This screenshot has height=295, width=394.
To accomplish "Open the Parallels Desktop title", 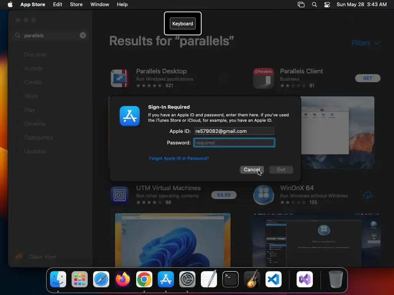I will coord(161,71).
